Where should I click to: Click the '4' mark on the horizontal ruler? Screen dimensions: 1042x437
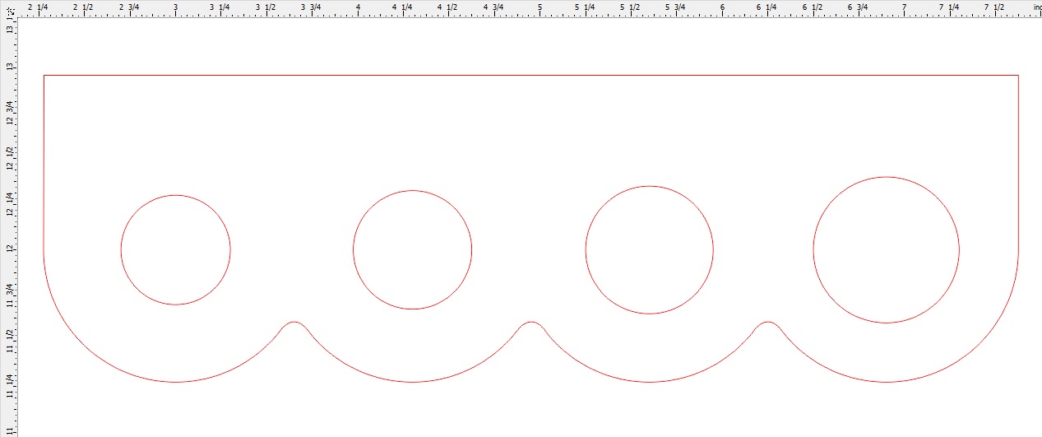359,7
